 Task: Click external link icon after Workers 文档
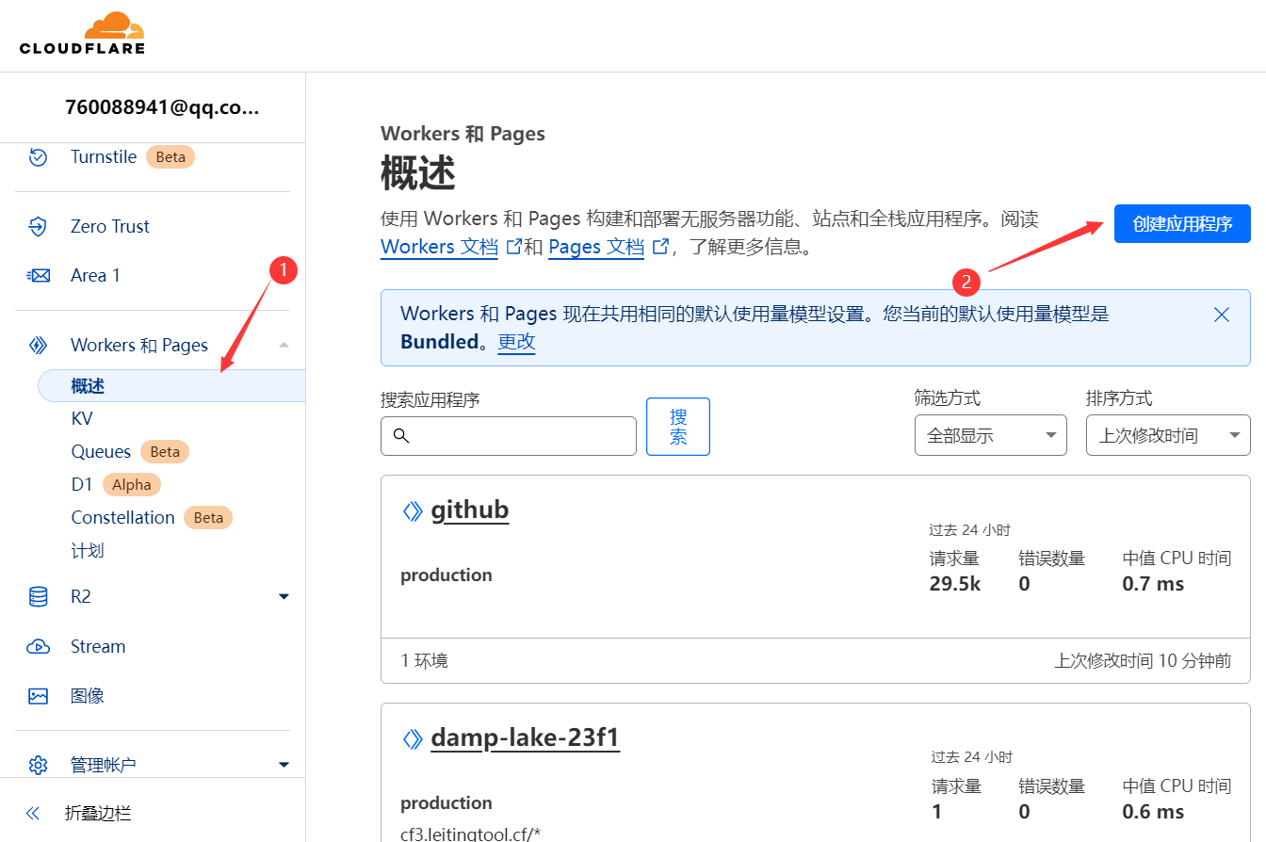pos(514,247)
